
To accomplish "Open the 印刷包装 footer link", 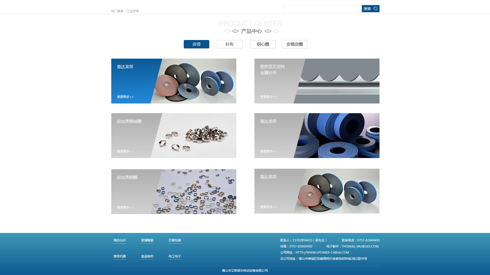I will 175,240.
